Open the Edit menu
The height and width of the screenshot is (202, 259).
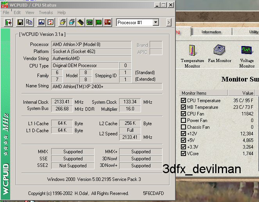pyautogui.click(x=17, y=12)
